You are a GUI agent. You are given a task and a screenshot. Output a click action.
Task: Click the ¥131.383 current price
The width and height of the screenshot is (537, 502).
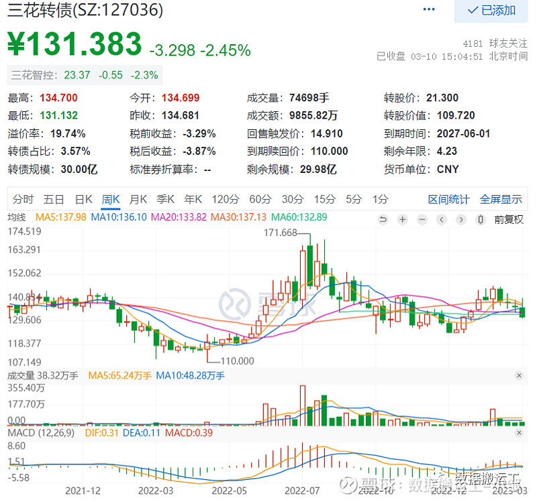tap(75, 44)
